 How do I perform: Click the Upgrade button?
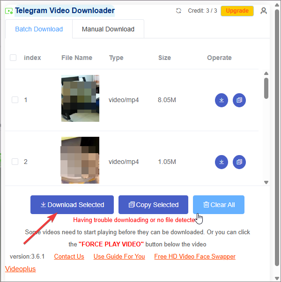click(x=237, y=11)
